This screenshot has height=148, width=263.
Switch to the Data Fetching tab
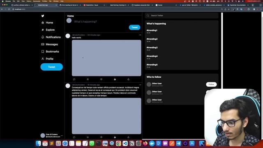click(x=118, y=5)
